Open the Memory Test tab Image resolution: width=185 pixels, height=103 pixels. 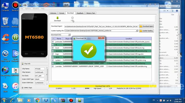pos(91,13)
